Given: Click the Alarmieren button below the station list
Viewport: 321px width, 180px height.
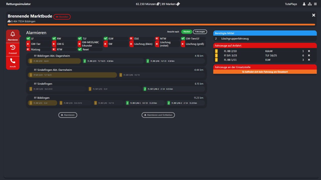Looking at the screenshot, I should tap(68, 115).
